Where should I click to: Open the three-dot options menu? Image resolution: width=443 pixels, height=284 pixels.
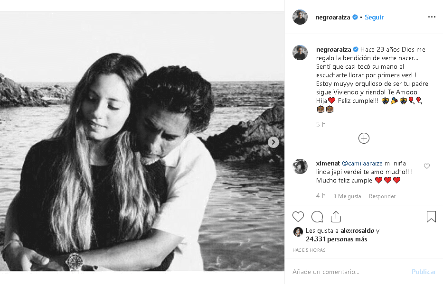[x=432, y=17]
